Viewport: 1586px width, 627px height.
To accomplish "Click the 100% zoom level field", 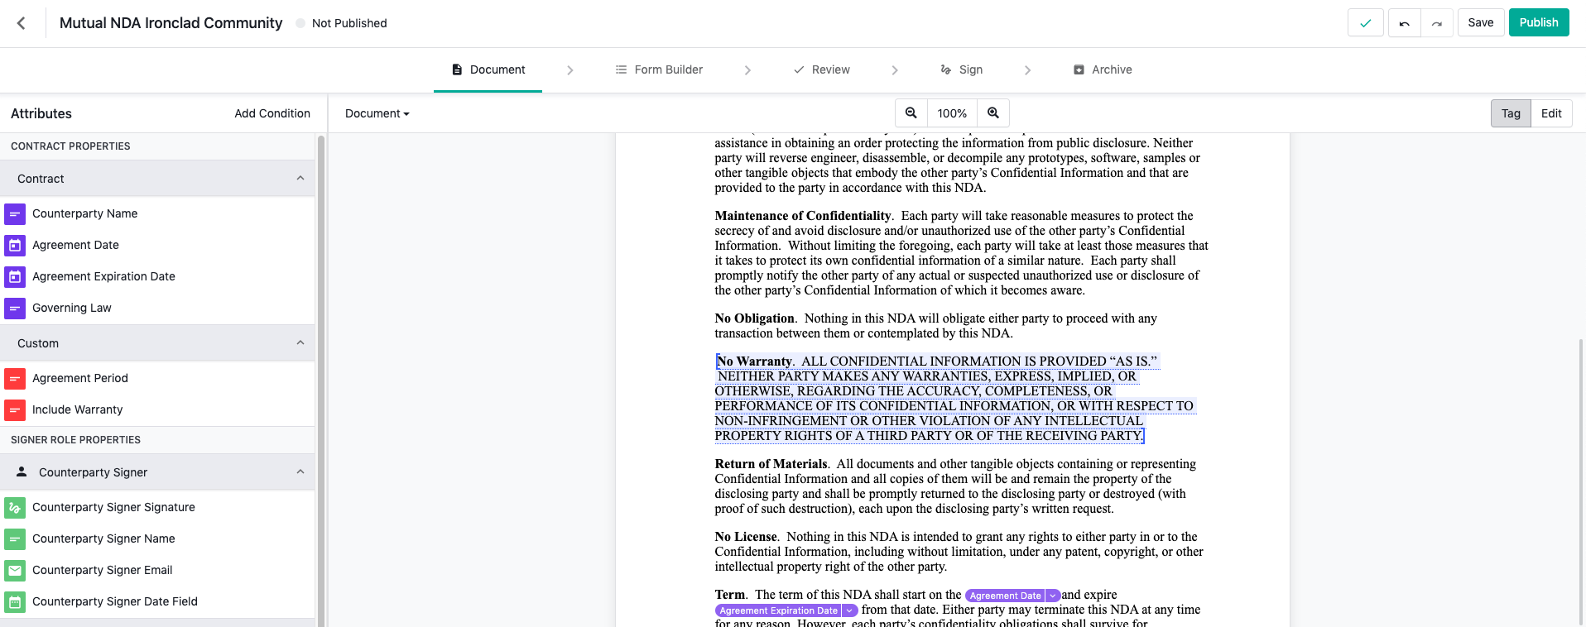I will [x=952, y=113].
